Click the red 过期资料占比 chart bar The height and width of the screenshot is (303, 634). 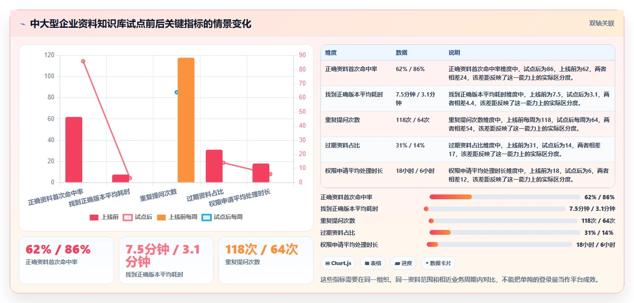(214, 166)
